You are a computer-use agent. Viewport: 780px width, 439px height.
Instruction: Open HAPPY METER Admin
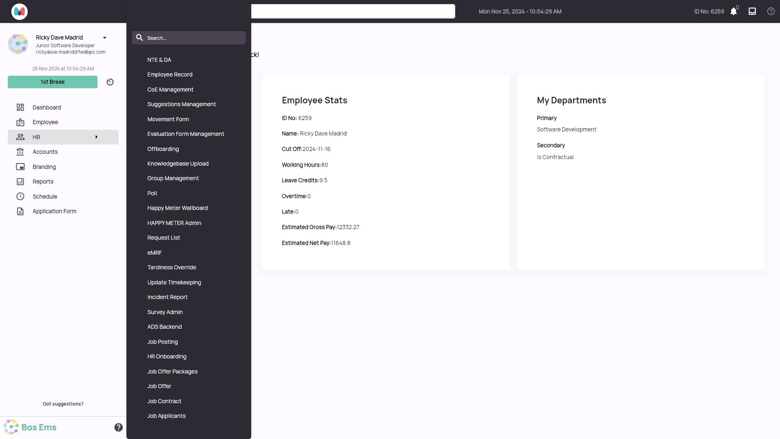click(174, 223)
